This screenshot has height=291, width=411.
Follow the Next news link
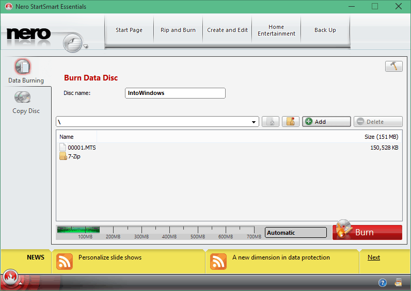pos(374,257)
